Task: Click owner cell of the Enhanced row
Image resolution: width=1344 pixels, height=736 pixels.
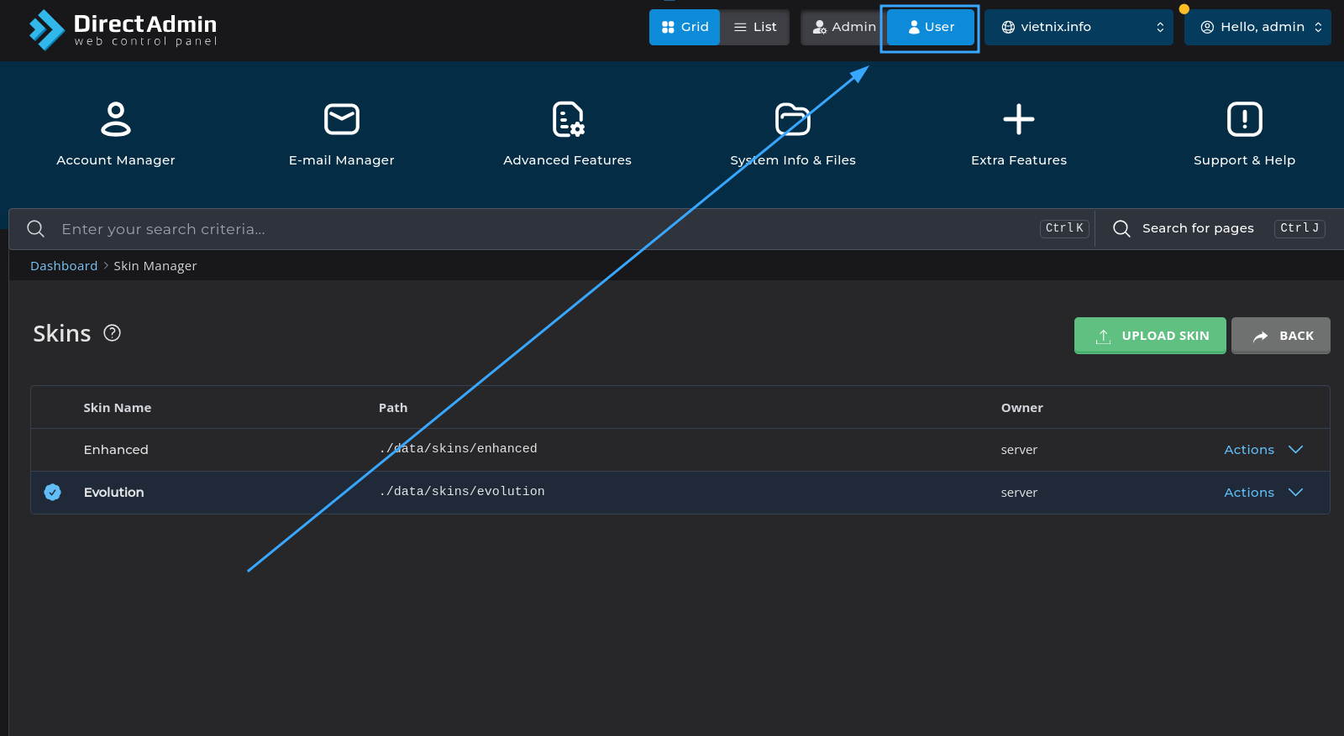Action: (x=1019, y=450)
